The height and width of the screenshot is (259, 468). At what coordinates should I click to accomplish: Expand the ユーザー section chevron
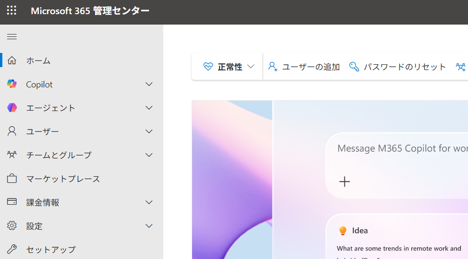tap(149, 131)
